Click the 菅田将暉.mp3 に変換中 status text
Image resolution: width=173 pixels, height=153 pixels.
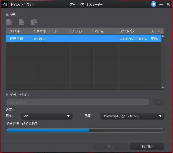point(23,124)
